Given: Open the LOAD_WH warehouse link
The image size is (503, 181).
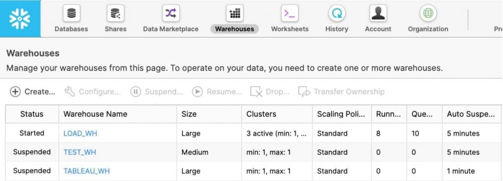Looking at the screenshot, I should [80, 133].
